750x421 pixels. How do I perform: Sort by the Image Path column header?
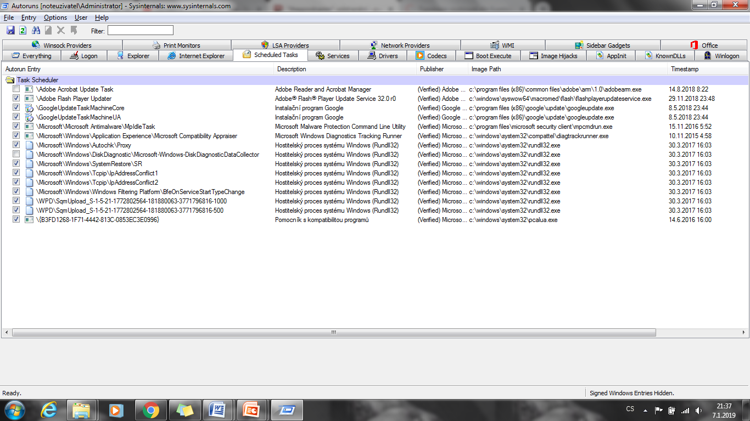(x=568, y=69)
